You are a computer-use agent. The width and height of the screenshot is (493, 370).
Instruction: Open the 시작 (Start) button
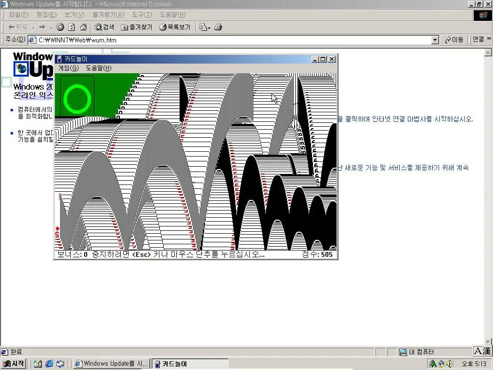point(13,364)
